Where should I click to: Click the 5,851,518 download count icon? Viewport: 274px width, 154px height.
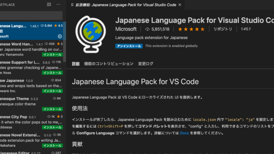[147, 30]
